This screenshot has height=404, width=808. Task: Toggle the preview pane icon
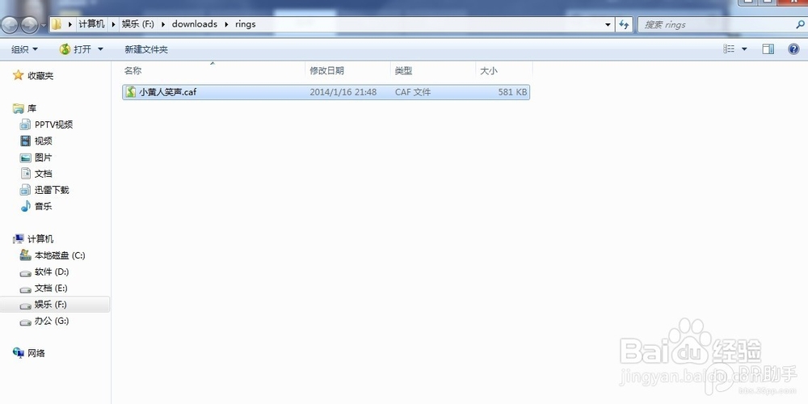click(x=768, y=49)
